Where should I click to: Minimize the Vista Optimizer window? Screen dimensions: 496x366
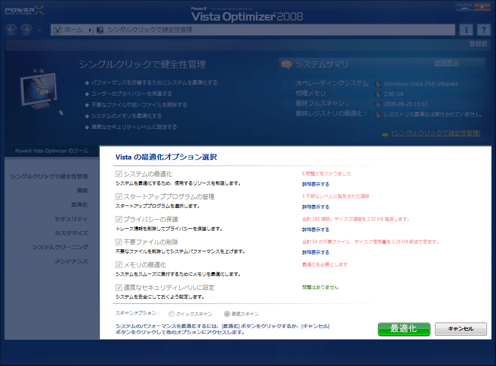coord(464,7)
